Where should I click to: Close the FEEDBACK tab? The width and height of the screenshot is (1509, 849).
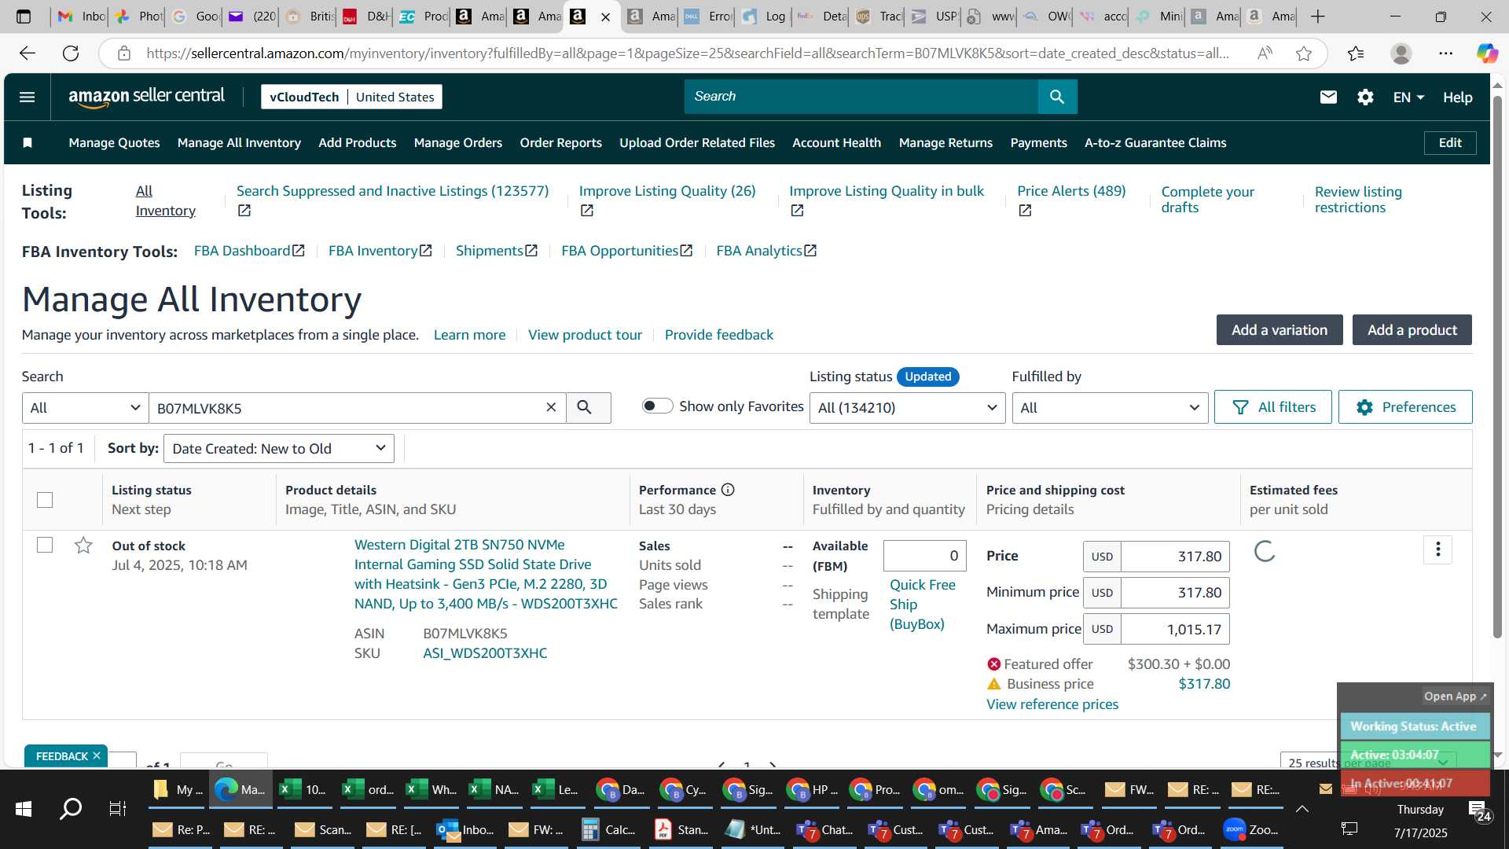[97, 755]
